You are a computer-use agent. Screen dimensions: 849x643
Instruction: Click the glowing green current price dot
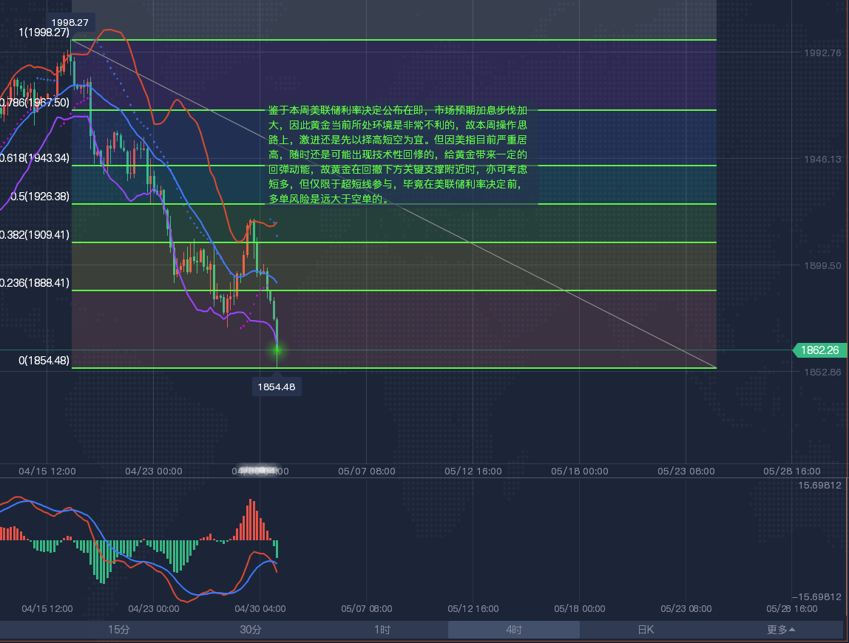277,350
